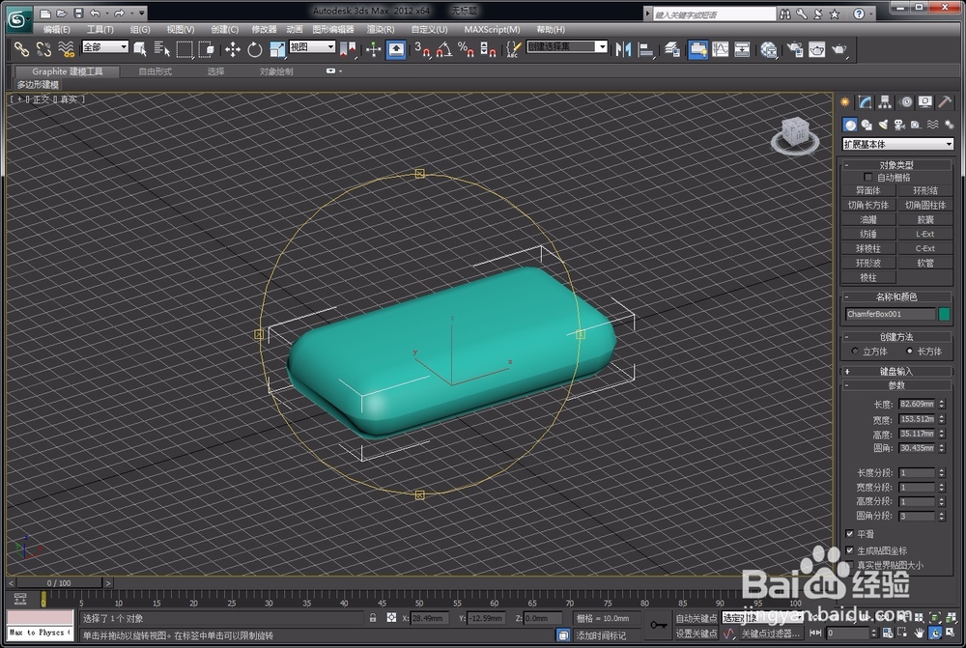Click the Open File icon
966x648 pixels.
[61, 13]
